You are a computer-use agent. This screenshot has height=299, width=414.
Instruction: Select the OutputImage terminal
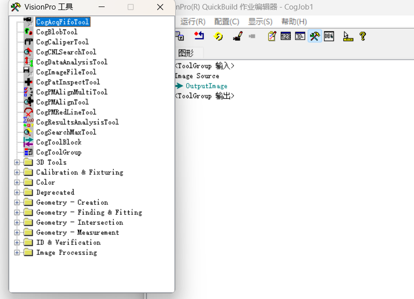click(x=206, y=86)
